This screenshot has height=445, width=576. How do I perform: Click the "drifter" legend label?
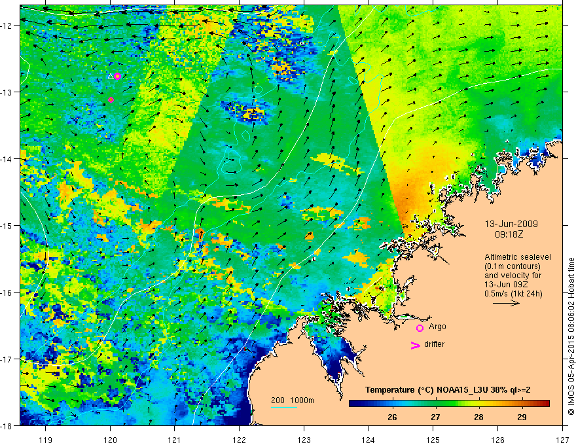coord(434,344)
